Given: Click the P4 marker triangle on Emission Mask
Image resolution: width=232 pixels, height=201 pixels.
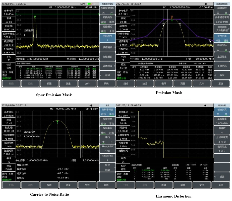Looking at the screenshot, I should click(x=180, y=25).
